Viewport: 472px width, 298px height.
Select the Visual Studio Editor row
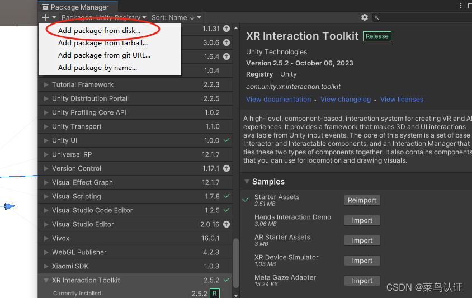coord(135,224)
